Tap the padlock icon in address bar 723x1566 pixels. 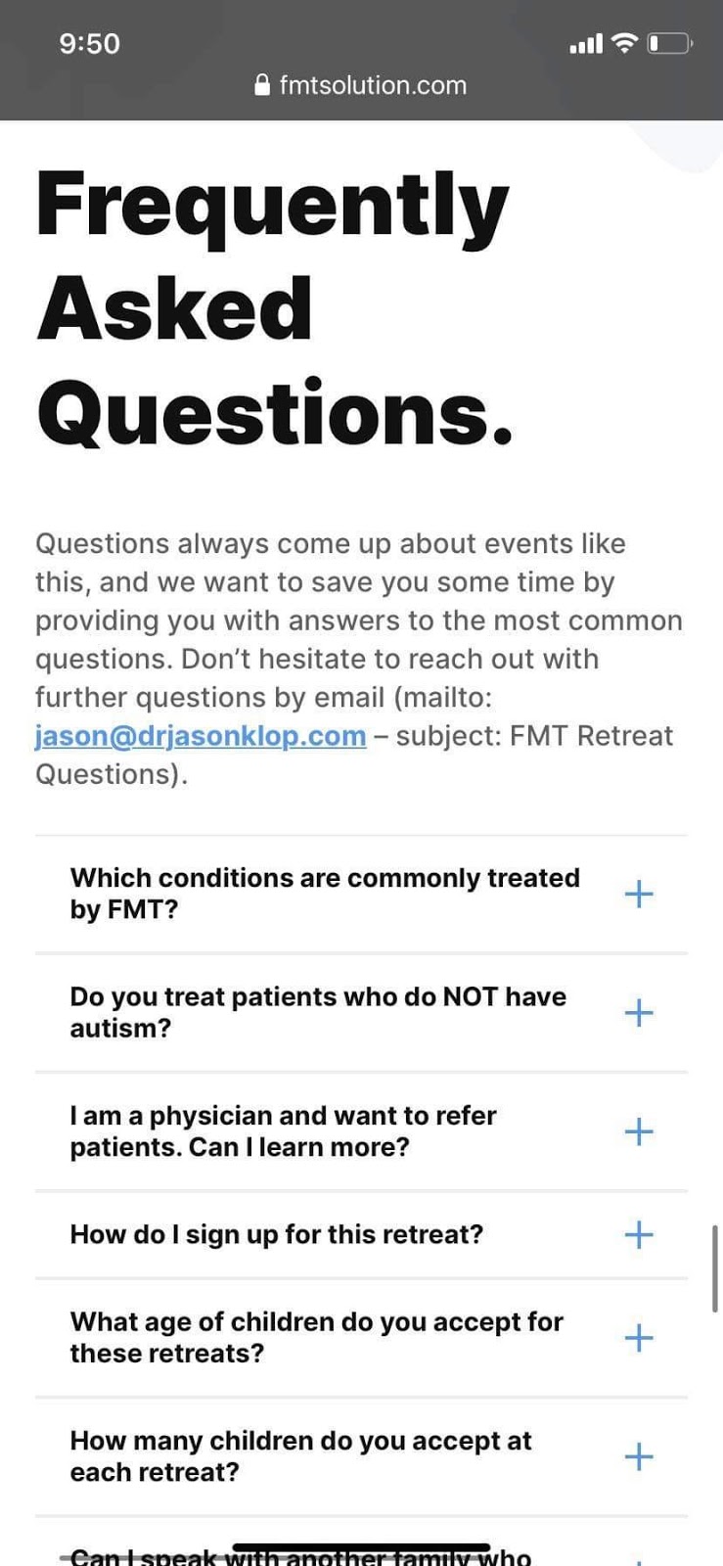coord(261,85)
